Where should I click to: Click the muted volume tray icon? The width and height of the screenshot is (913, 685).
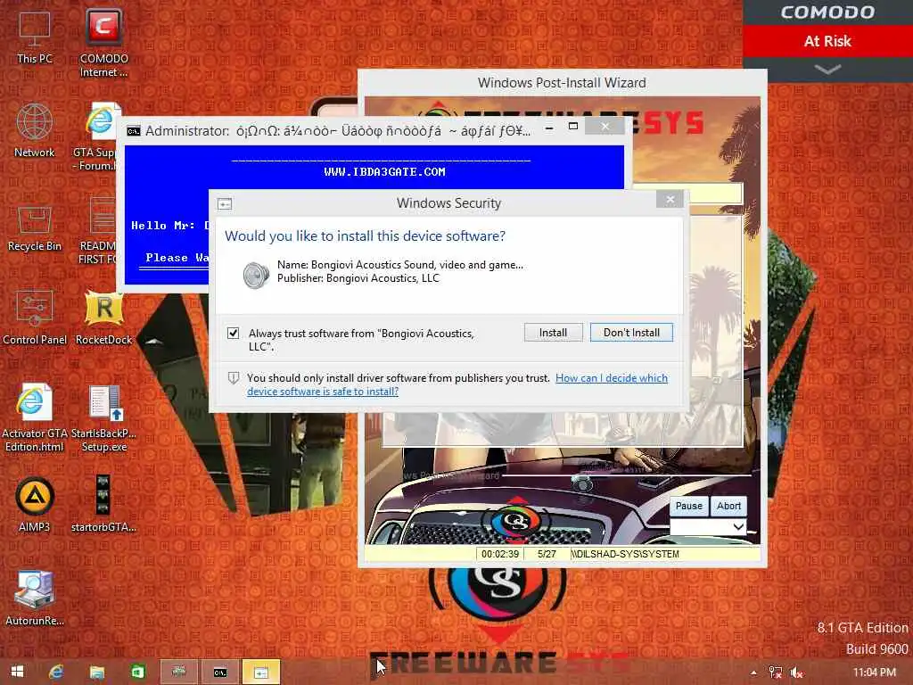pos(796,673)
